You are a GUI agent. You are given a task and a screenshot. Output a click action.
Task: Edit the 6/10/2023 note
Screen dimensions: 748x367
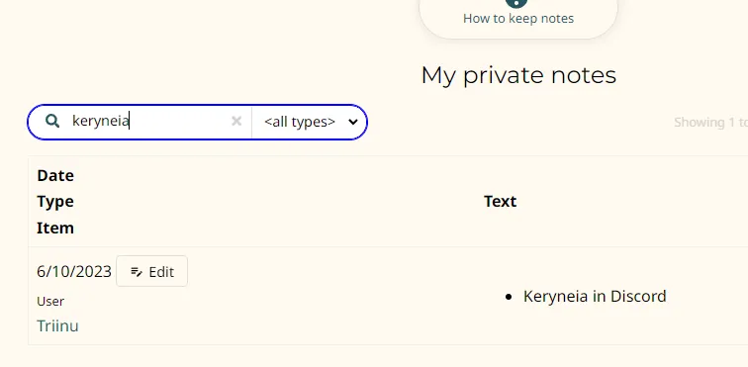coord(151,272)
